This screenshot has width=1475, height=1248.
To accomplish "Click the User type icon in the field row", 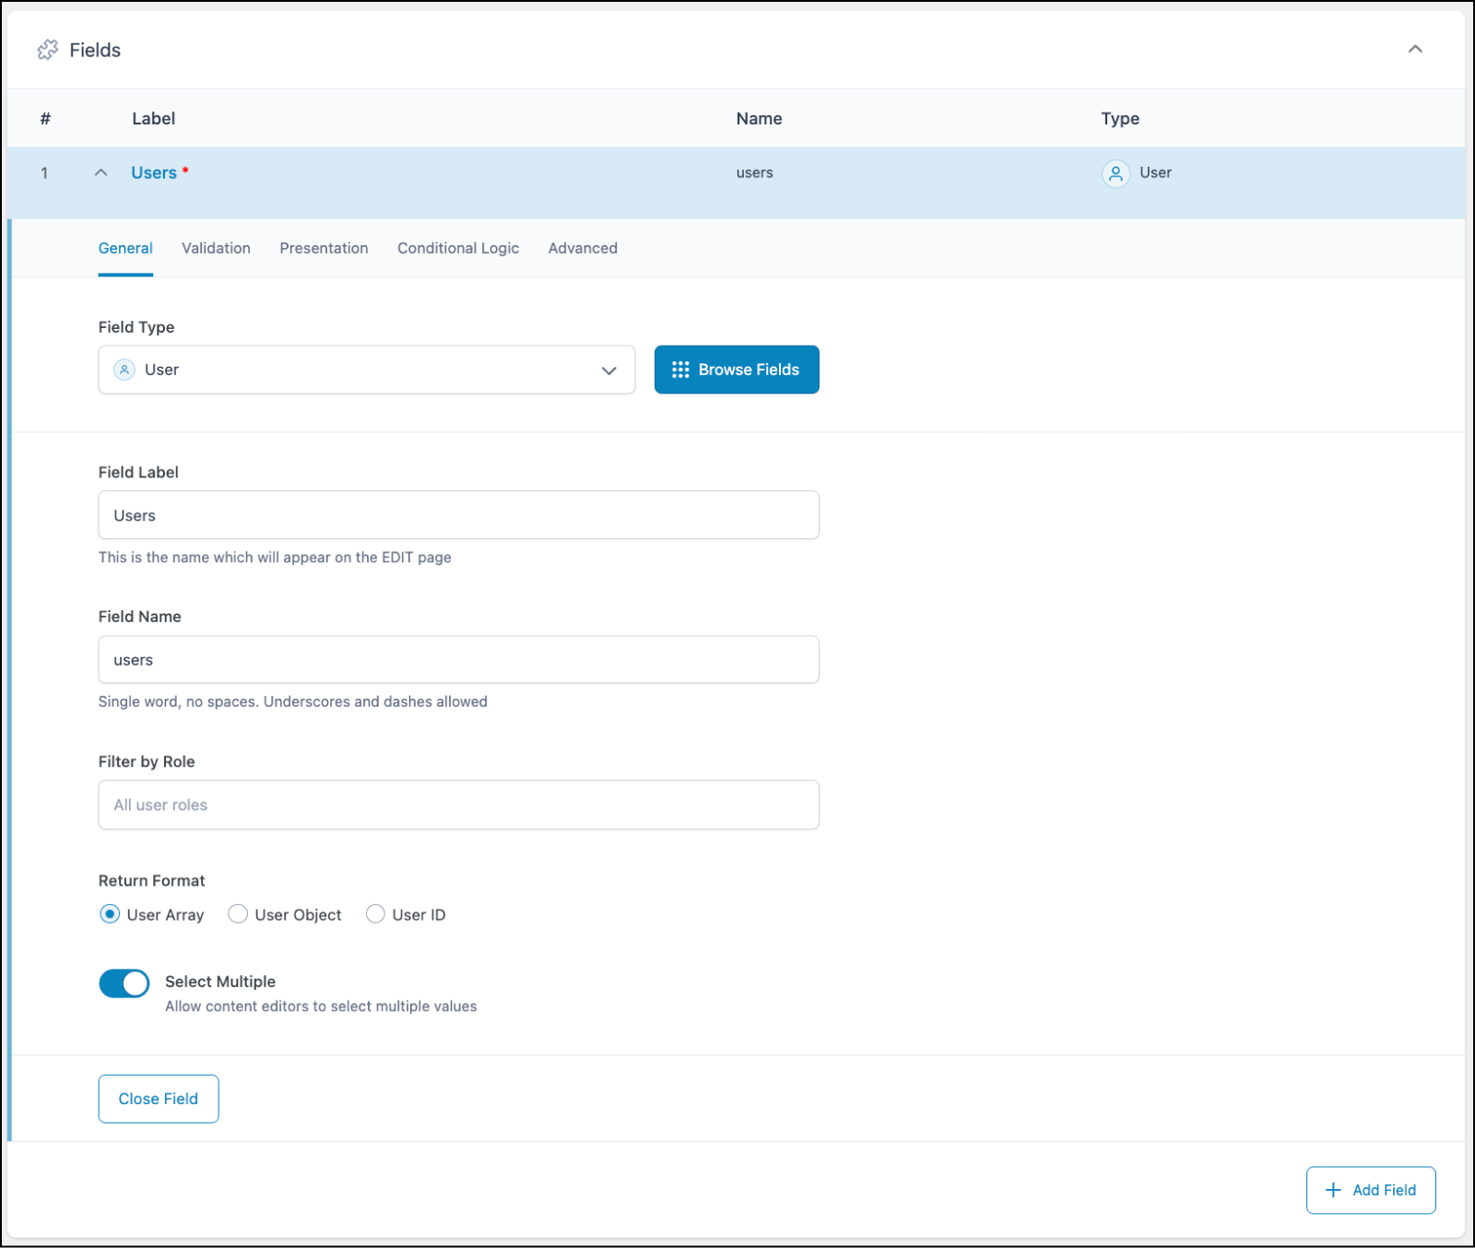I will 1116,173.
